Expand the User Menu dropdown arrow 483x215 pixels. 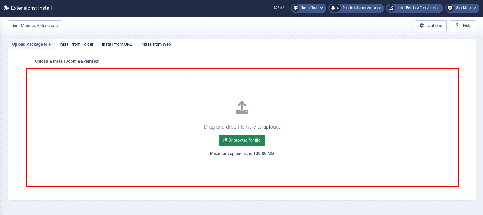click(x=475, y=8)
